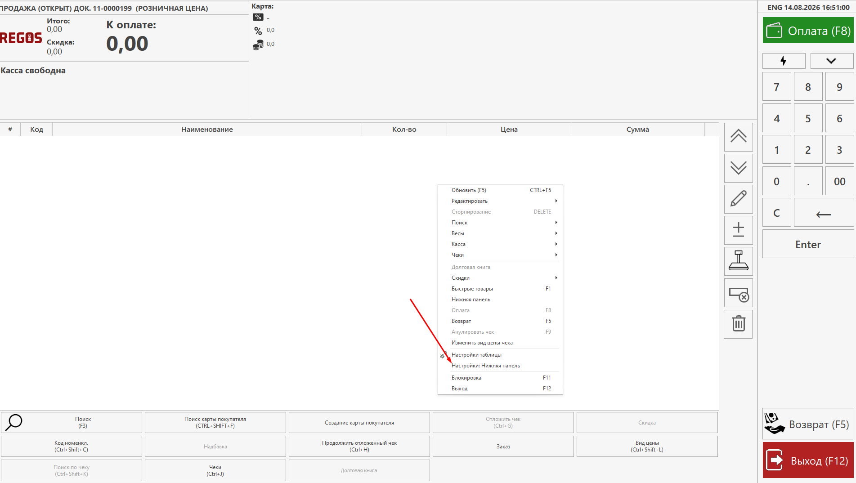The width and height of the screenshot is (856, 483).
Task: Click the Кол-во column header
Action: coord(404,130)
